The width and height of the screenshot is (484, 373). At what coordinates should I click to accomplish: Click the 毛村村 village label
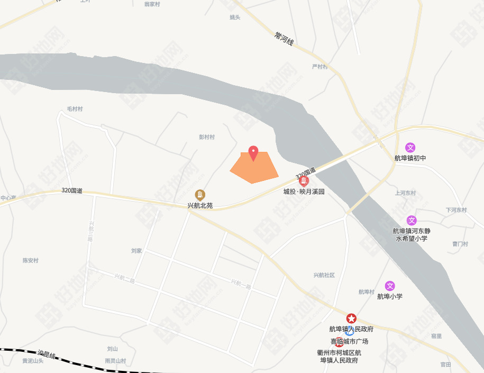click(75, 109)
